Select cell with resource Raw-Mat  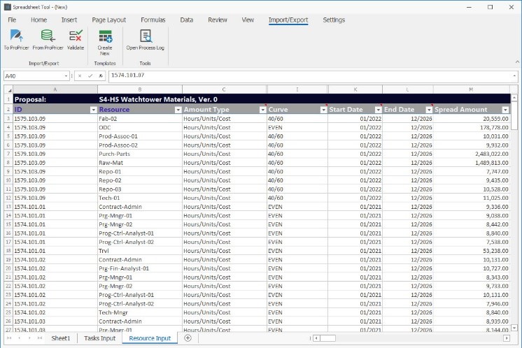pyautogui.click(x=140, y=163)
